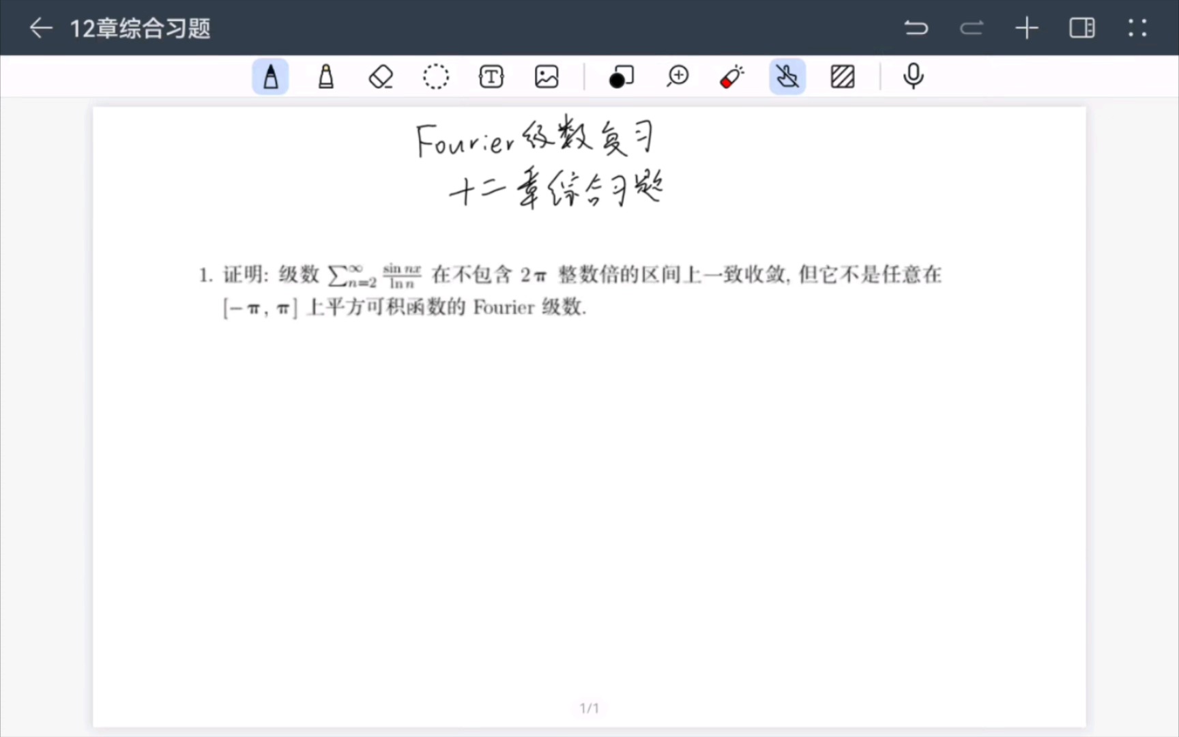Open the hatched pattern tool
Viewport: 1179px width, 737px height.
pyautogui.click(x=843, y=76)
